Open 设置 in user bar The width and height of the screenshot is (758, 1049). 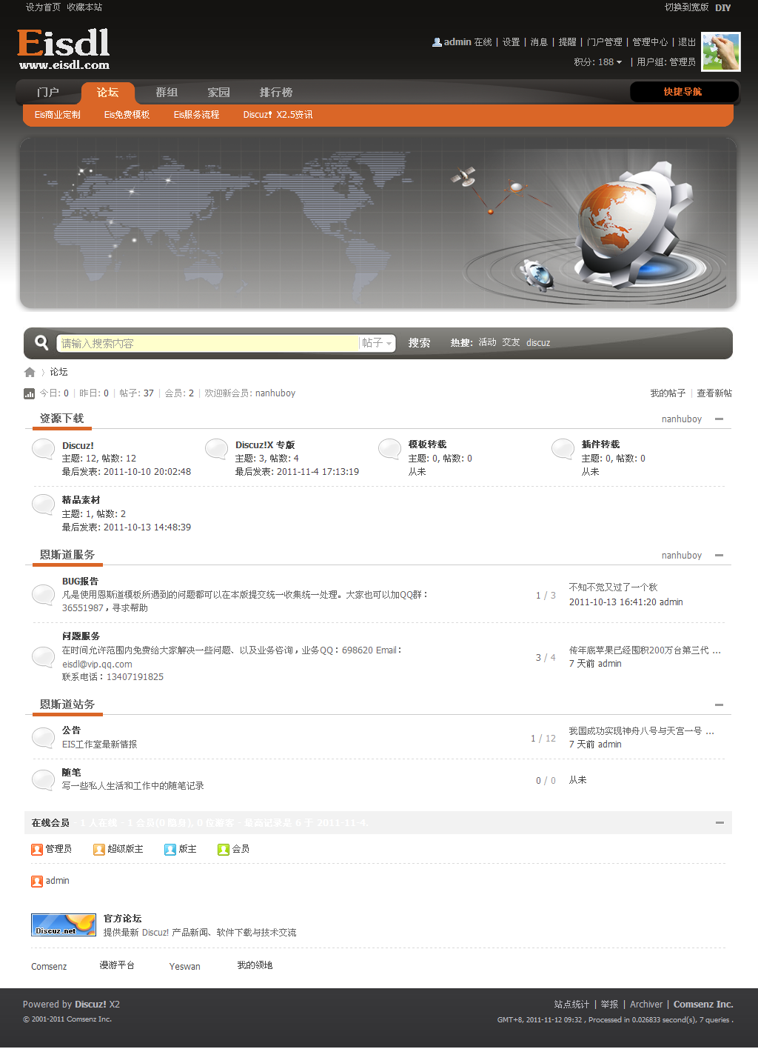(x=512, y=42)
